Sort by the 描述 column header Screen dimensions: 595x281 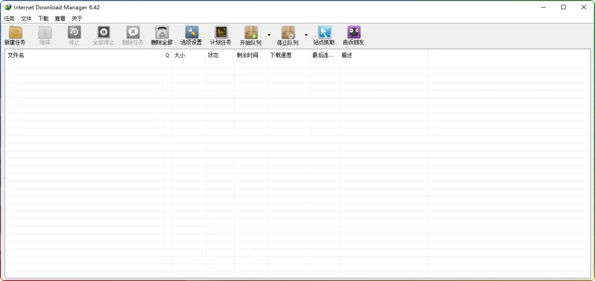[x=383, y=55]
